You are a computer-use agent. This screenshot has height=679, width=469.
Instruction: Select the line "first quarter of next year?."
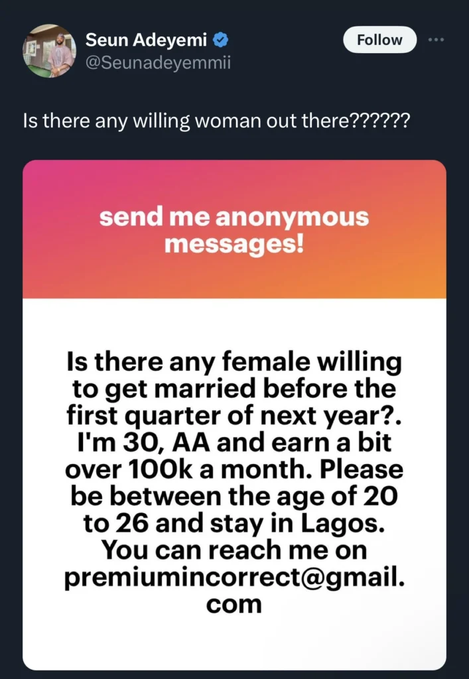[x=234, y=416]
